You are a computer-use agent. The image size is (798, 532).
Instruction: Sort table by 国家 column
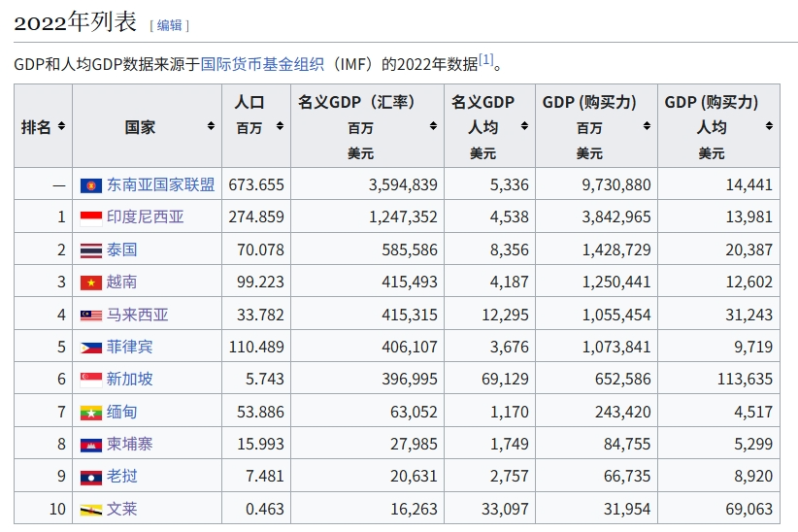coord(211,127)
